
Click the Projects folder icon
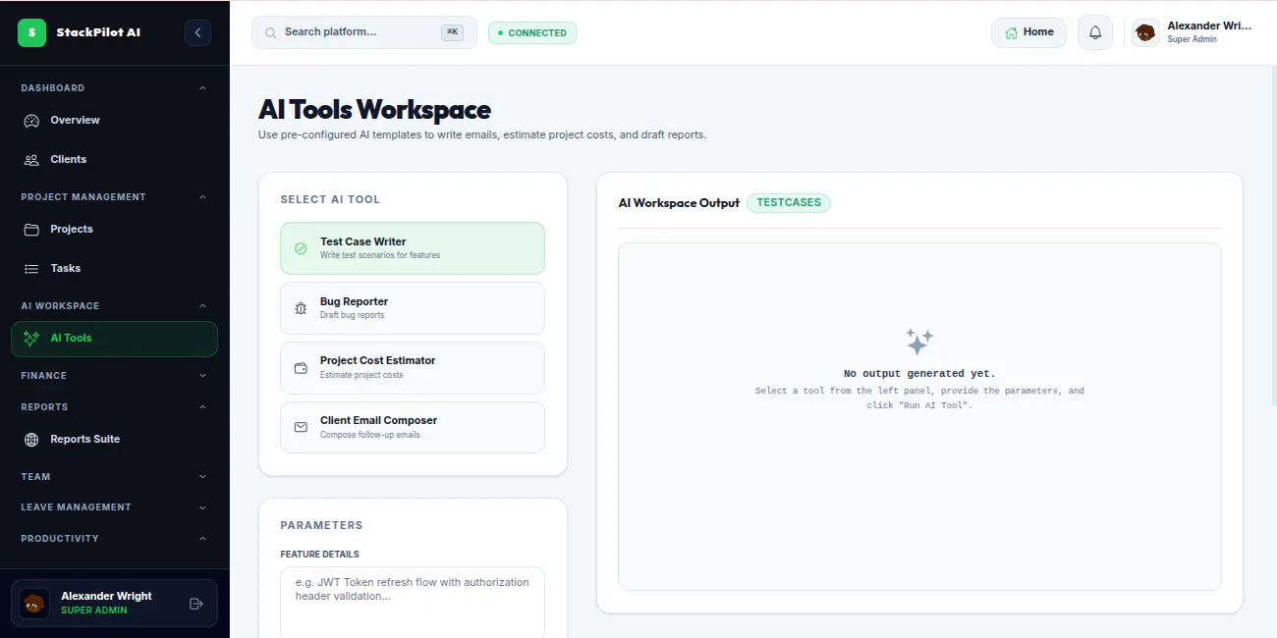(31, 230)
